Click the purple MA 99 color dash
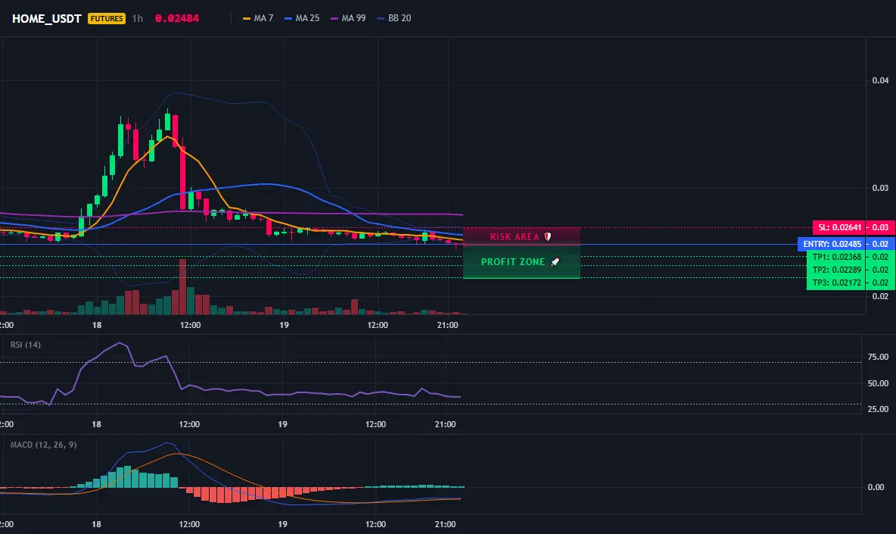The height and width of the screenshot is (534, 896). coord(334,18)
